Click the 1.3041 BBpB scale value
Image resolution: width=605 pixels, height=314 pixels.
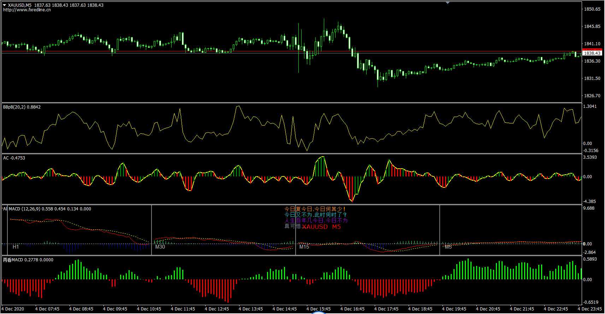click(x=590, y=106)
